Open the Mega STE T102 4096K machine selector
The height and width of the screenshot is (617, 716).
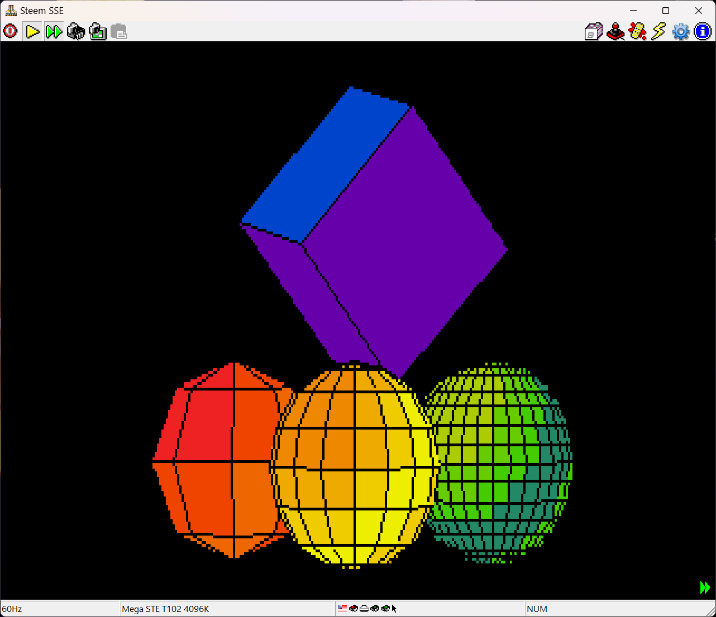tap(168, 609)
